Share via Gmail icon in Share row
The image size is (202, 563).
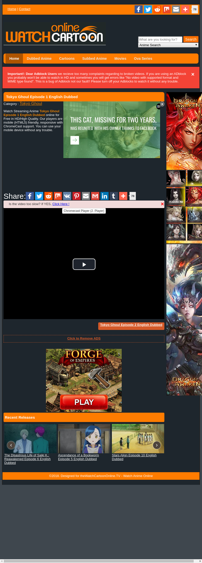(x=95, y=196)
